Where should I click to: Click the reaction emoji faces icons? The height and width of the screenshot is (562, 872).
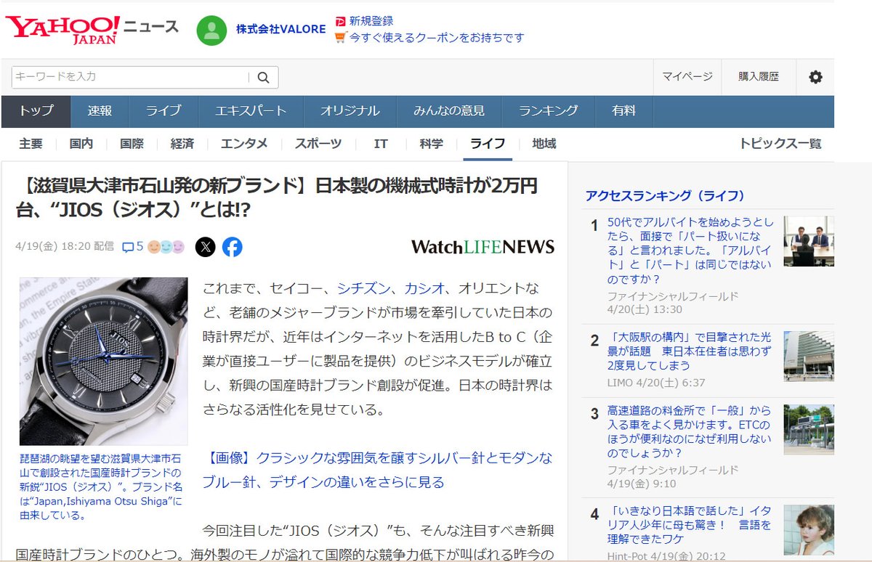tap(166, 247)
